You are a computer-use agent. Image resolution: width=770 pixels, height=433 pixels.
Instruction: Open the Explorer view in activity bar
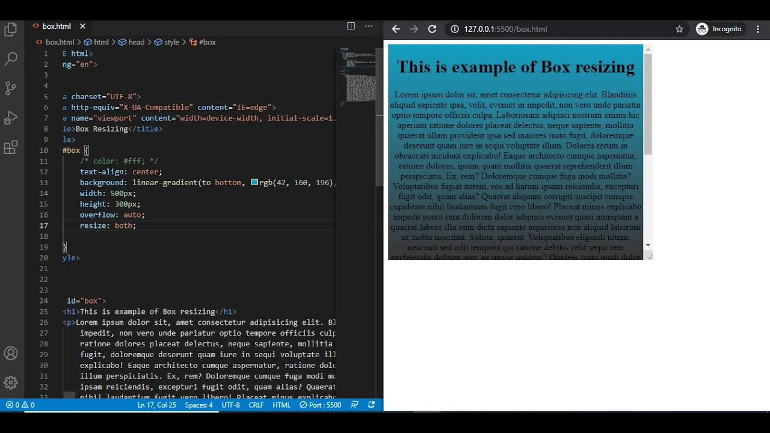[x=11, y=29]
